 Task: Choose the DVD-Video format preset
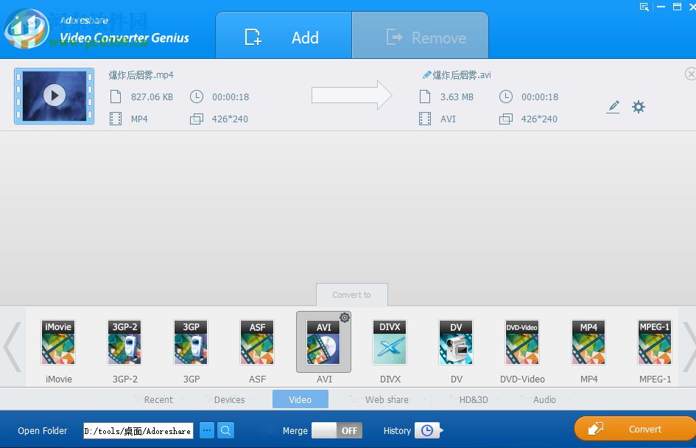[522, 341]
